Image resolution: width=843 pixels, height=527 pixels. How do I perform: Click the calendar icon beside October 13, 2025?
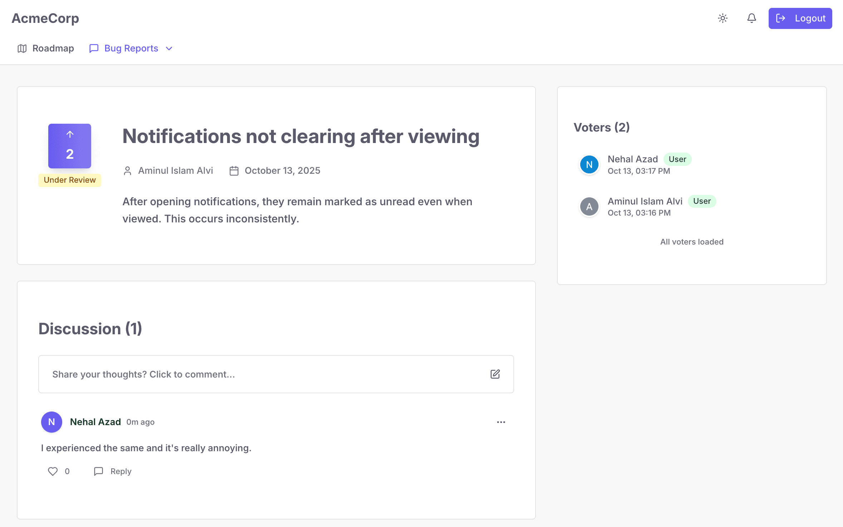(x=234, y=171)
